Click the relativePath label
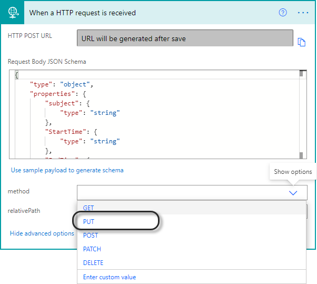Viewport: 317px width, 284px height. coord(24,211)
